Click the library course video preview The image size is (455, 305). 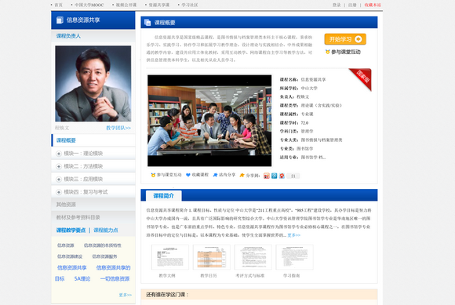click(x=209, y=121)
